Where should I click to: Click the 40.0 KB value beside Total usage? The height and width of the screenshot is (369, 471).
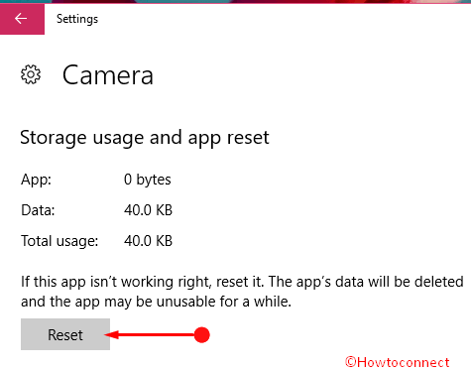pos(148,241)
